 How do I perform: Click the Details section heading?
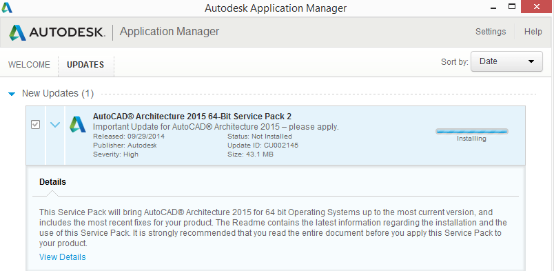[52, 182]
